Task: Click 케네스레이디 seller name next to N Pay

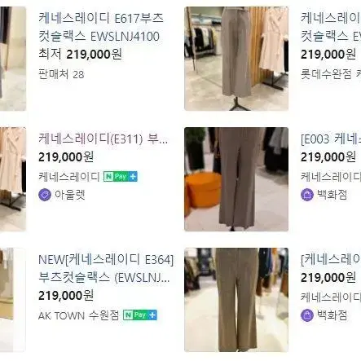Action: coord(69,177)
